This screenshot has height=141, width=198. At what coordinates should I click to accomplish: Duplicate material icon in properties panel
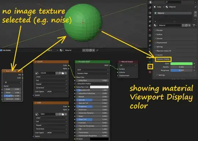pyautogui.click(x=186, y=25)
